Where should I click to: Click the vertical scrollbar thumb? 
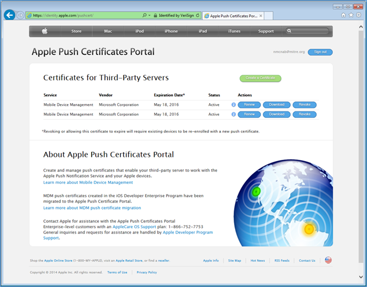pos(361,146)
